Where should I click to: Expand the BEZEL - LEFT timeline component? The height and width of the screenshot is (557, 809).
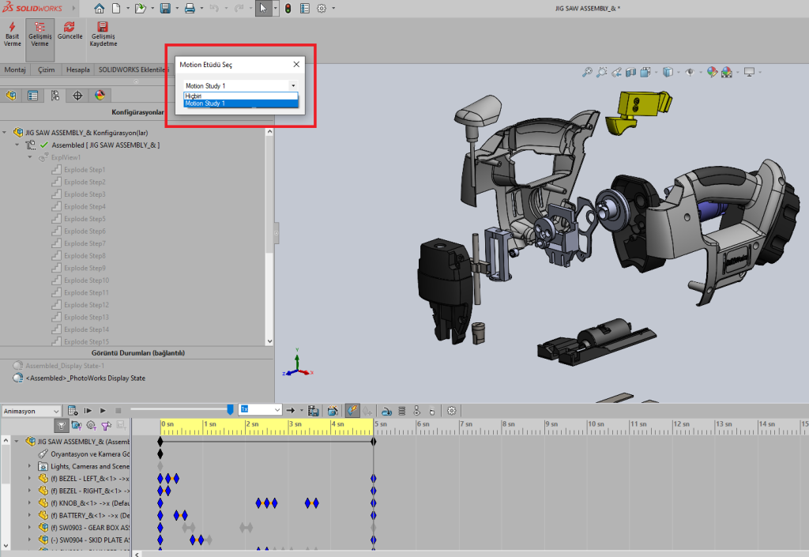click(x=30, y=479)
